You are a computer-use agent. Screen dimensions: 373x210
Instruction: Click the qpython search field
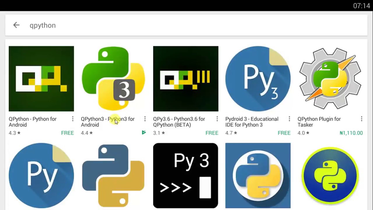coord(186,25)
